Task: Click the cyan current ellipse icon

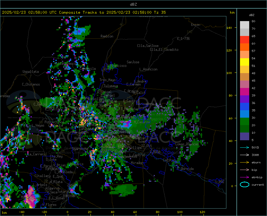Action: click(244, 185)
